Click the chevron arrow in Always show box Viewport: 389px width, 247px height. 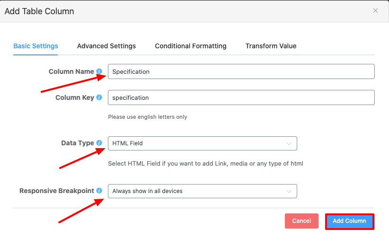(289, 191)
